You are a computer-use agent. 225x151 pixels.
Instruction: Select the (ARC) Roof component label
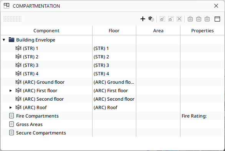tap(35, 108)
